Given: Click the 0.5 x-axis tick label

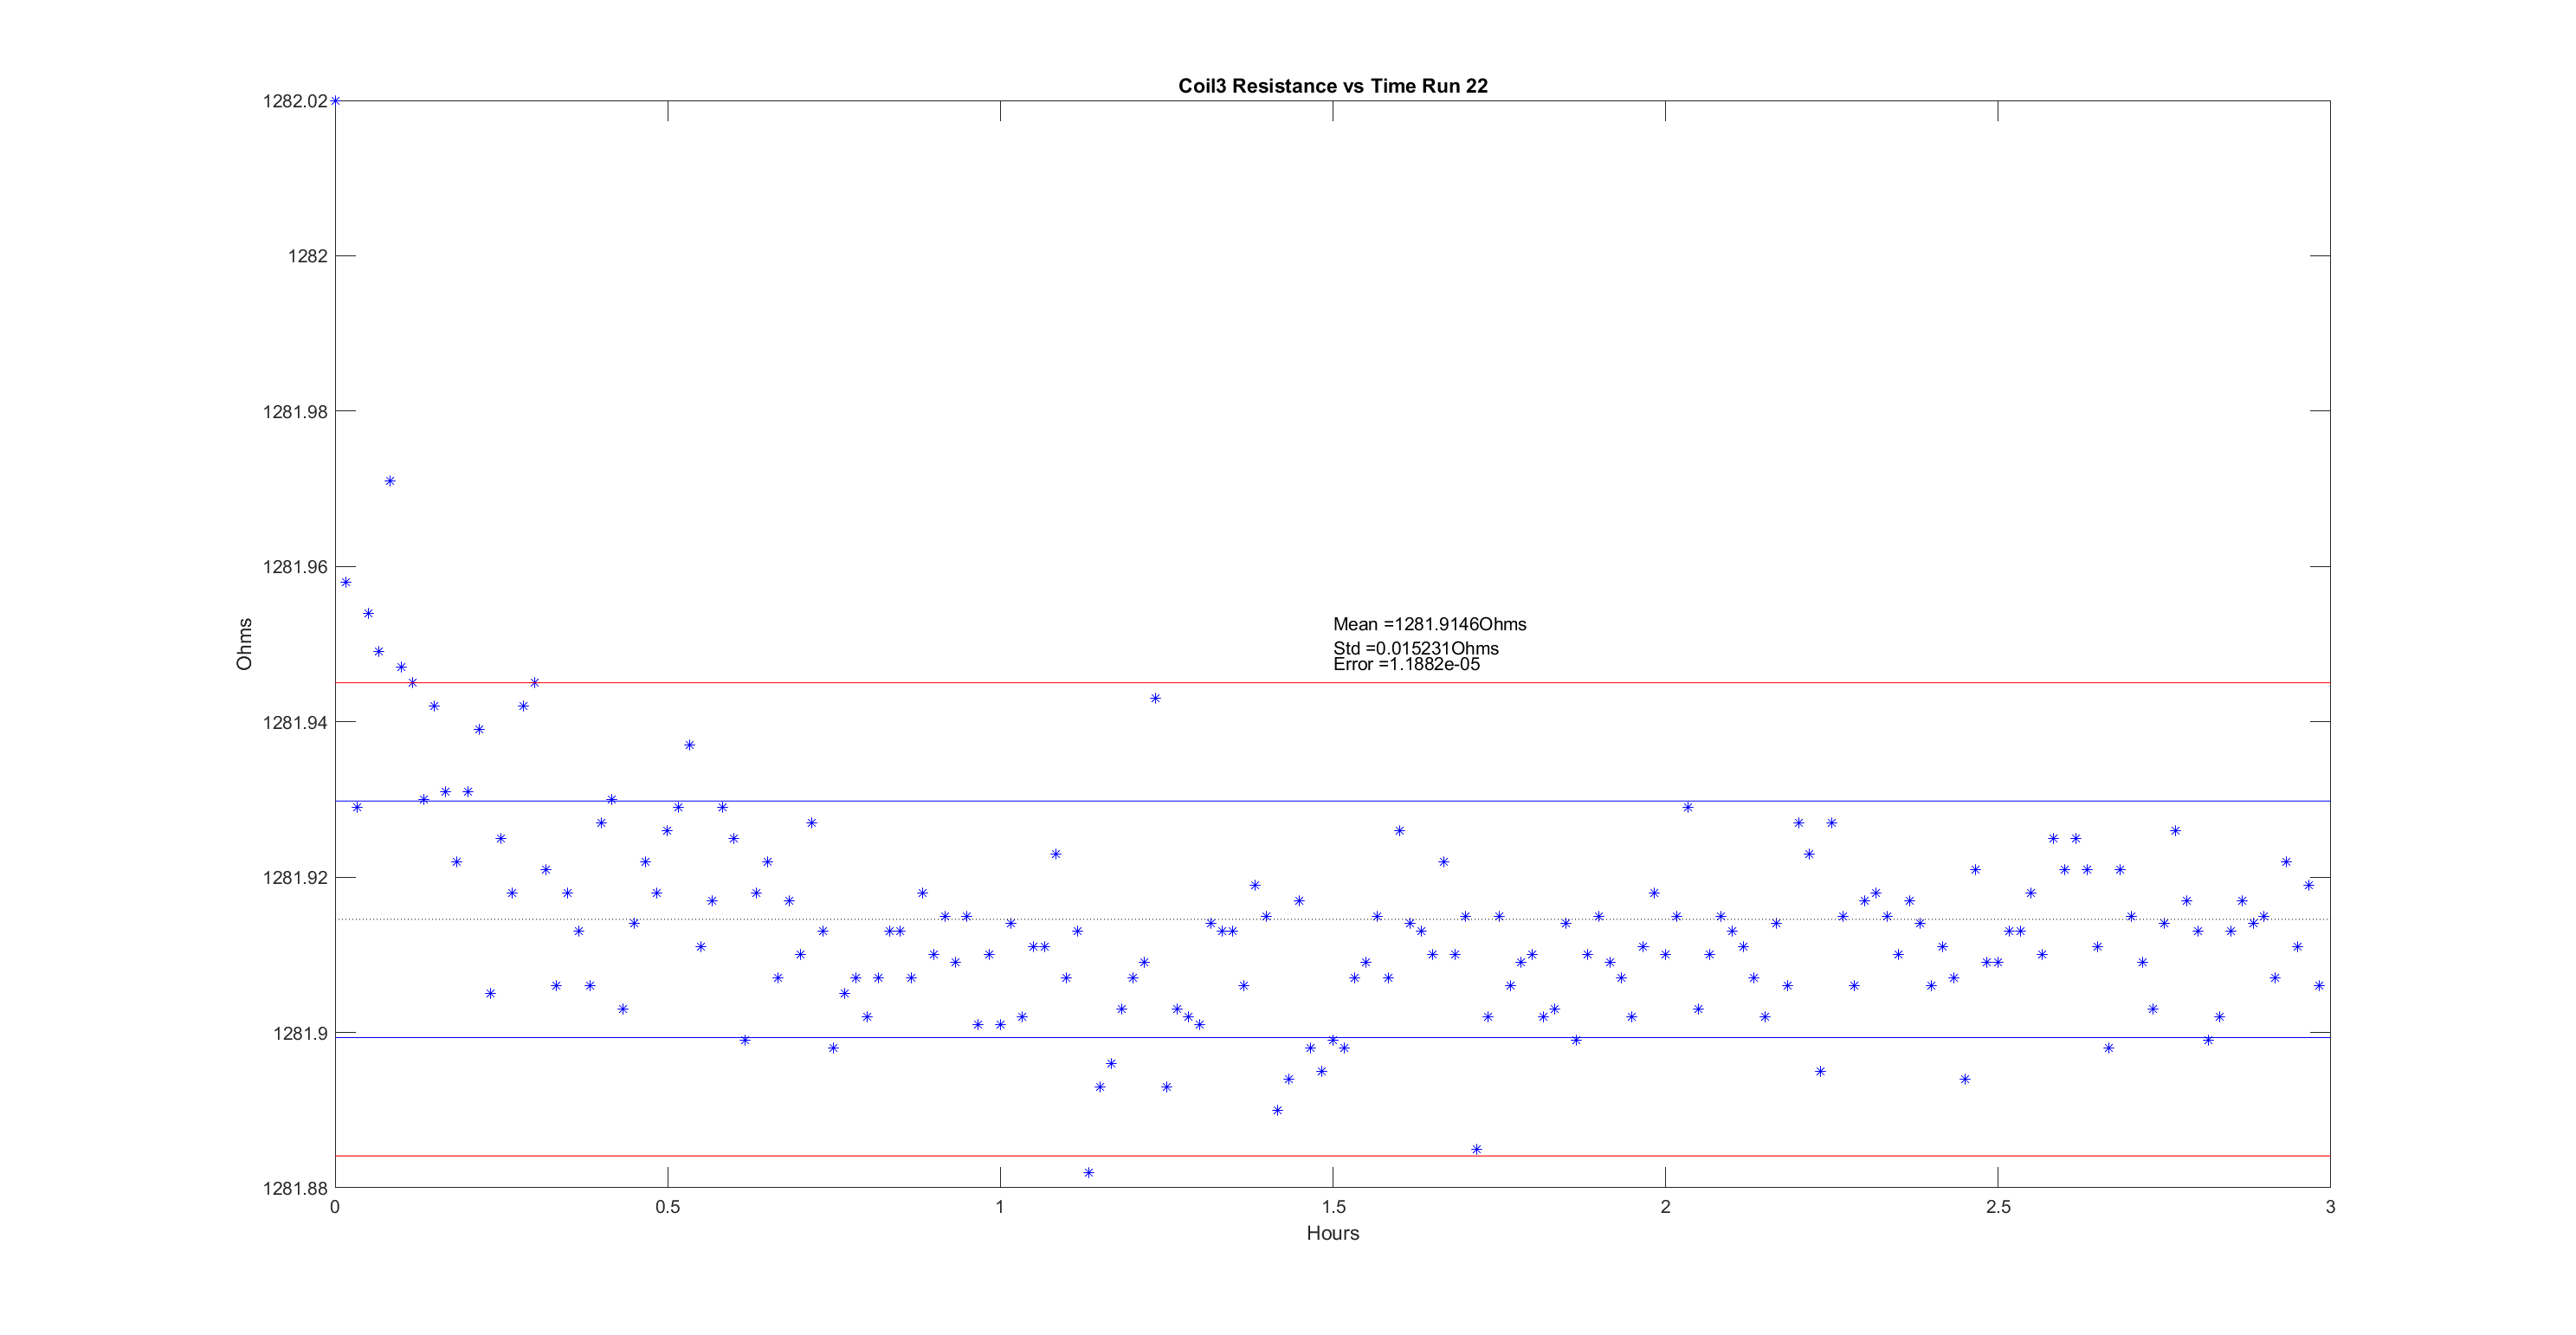Looking at the screenshot, I should [667, 1207].
